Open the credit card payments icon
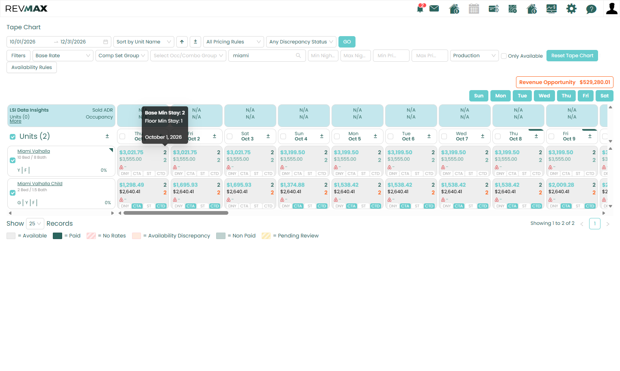This screenshot has height=371, width=620. [494, 9]
